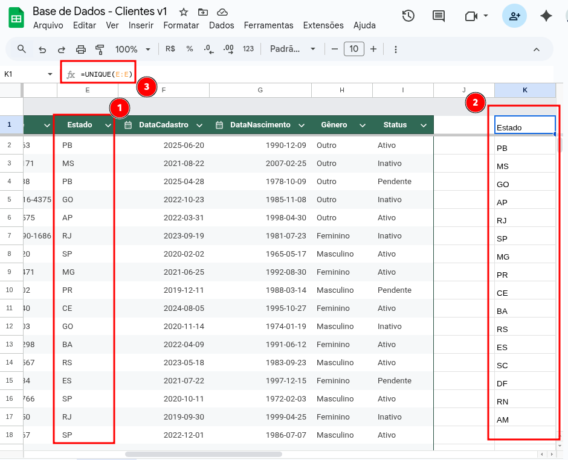Screen dimensions: 568x460
Task: Check cloud save status icon
Action: click(x=222, y=12)
